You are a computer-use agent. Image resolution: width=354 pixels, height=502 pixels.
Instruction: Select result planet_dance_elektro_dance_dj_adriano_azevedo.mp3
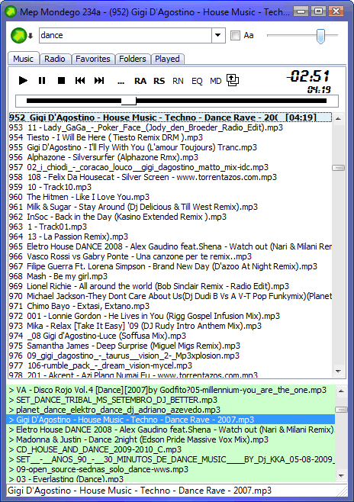click(171, 410)
